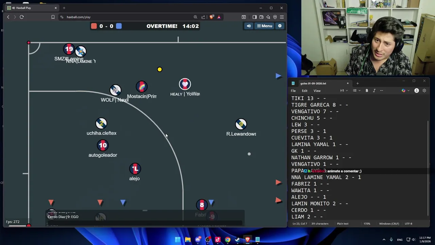Open Steam from taskbar
Image resolution: width=435 pixels, height=245 pixels.
click(x=238, y=240)
